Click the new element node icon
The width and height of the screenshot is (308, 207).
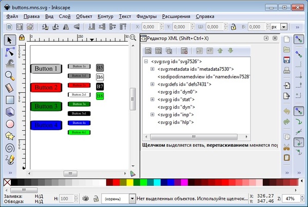148,51
